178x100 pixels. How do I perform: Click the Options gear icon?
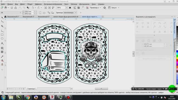[105, 8]
